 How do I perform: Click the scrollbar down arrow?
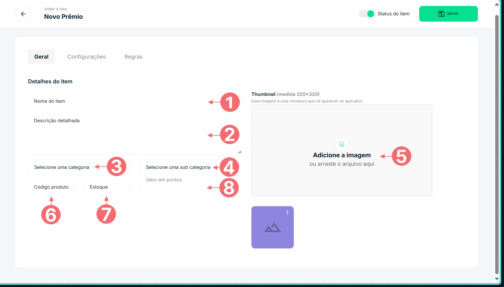coord(497,279)
